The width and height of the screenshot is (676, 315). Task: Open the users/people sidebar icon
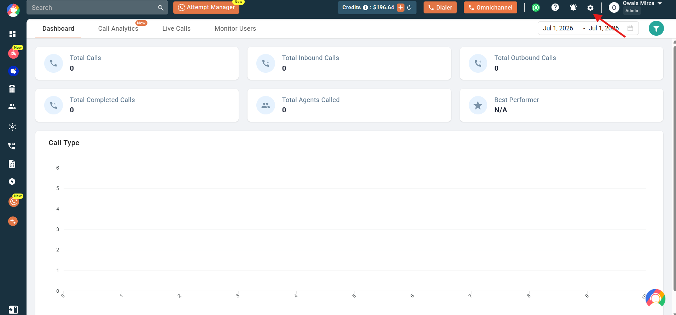pos(12,106)
